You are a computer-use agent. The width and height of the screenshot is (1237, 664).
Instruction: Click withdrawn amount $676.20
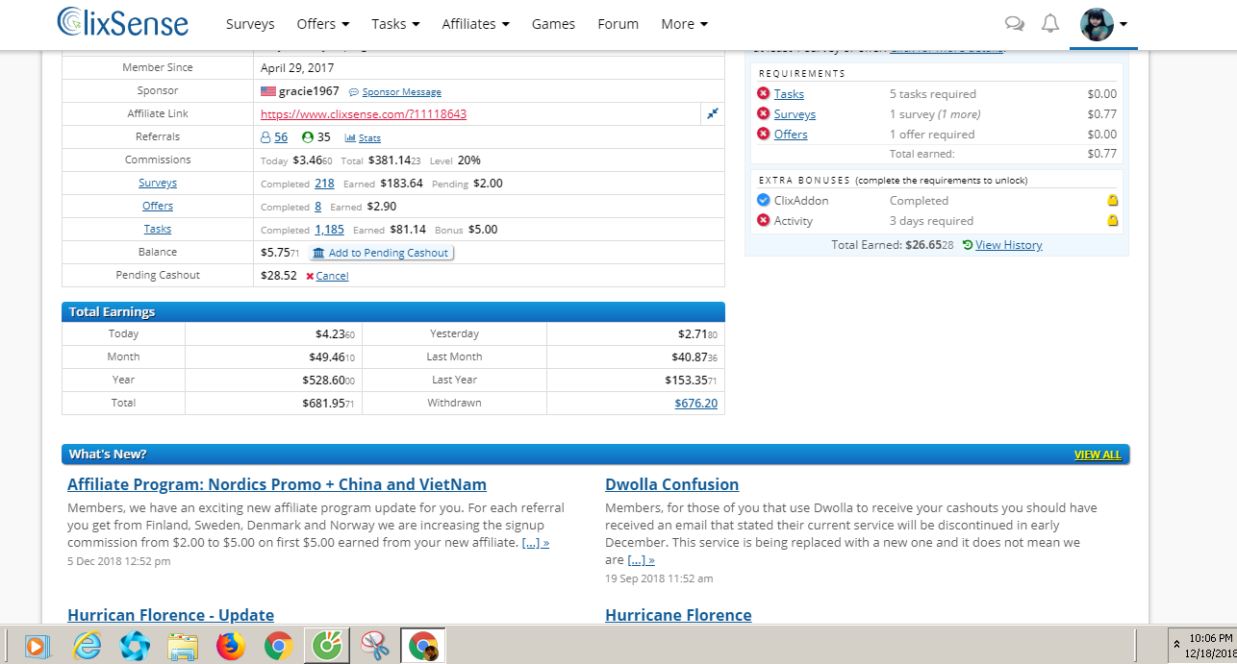(x=696, y=404)
